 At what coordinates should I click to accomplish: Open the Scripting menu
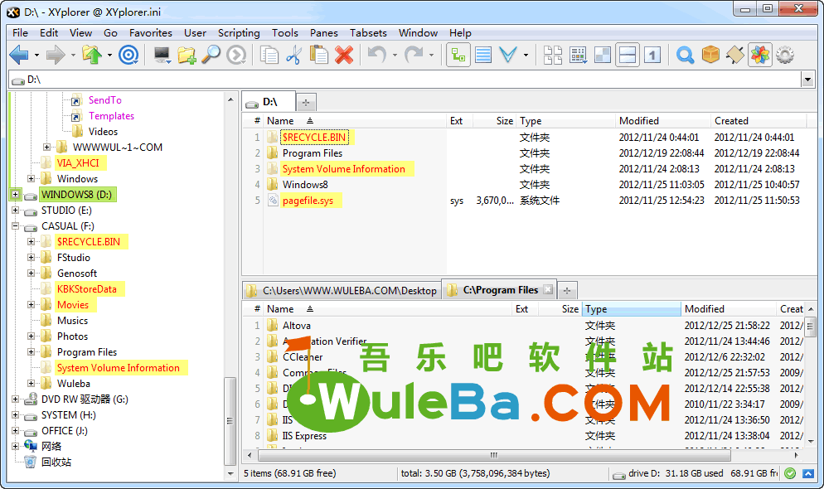[x=239, y=32]
